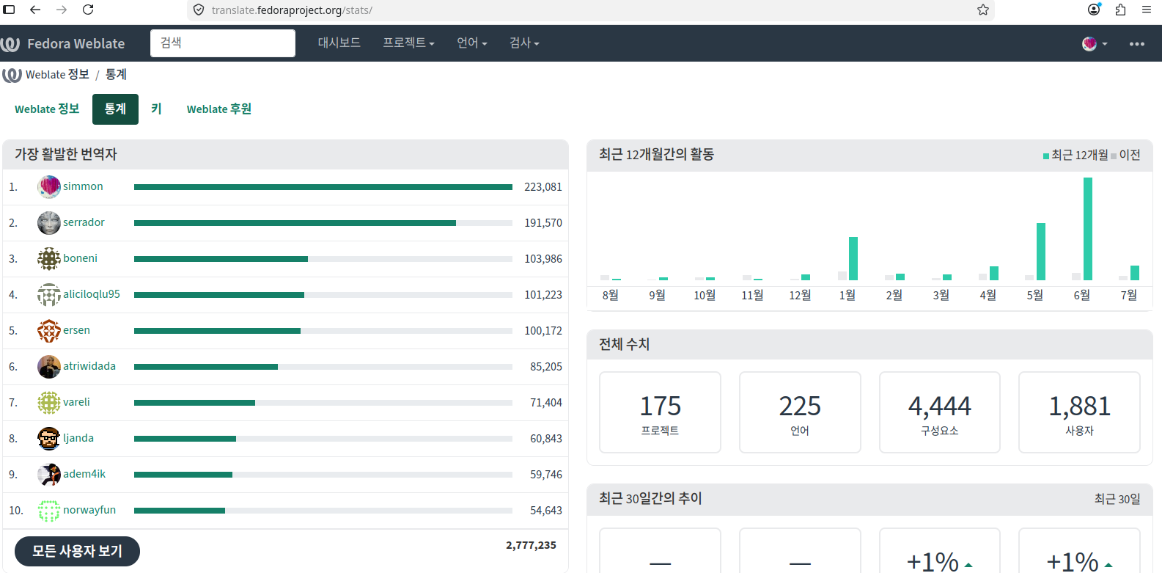
Task: Reload the page with browser refresh icon
Action: 88,10
